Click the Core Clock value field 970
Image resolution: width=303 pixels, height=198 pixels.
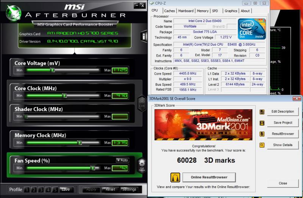point(120,96)
